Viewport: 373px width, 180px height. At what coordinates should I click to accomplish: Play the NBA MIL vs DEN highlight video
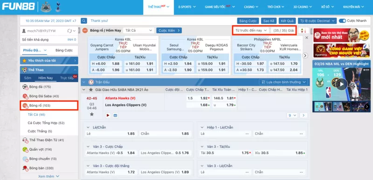[342, 84]
